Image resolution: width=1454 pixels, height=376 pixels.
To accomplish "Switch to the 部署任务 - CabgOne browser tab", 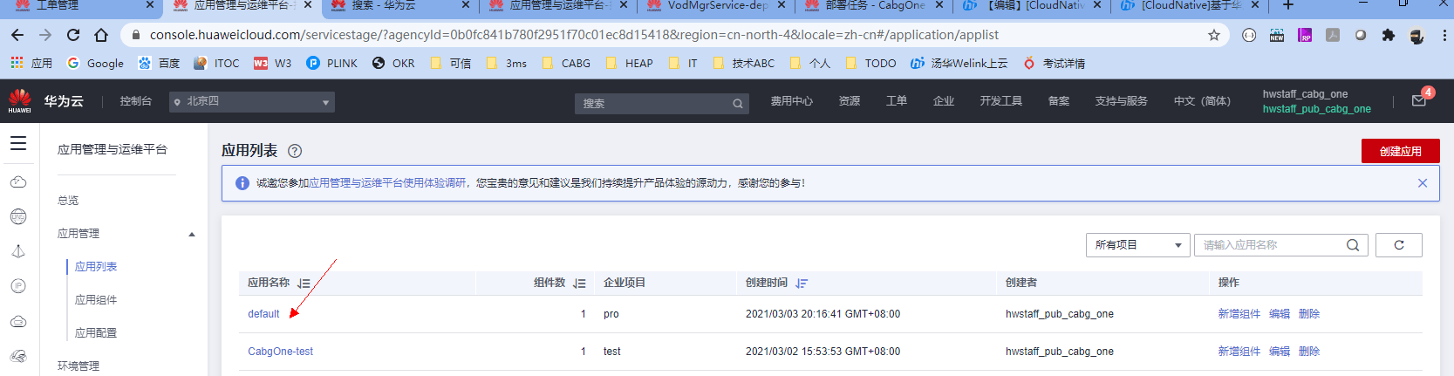I will click(874, 6).
